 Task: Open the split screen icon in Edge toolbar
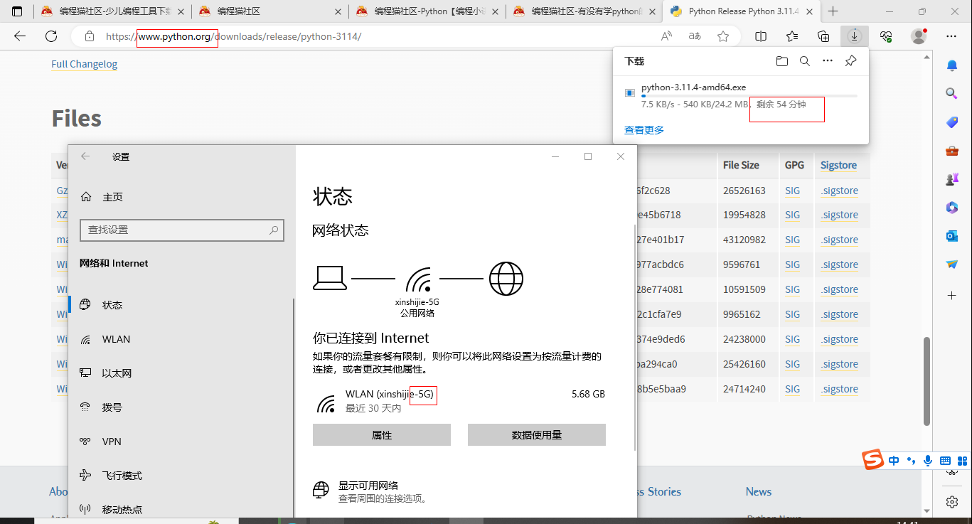[x=761, y=36]
